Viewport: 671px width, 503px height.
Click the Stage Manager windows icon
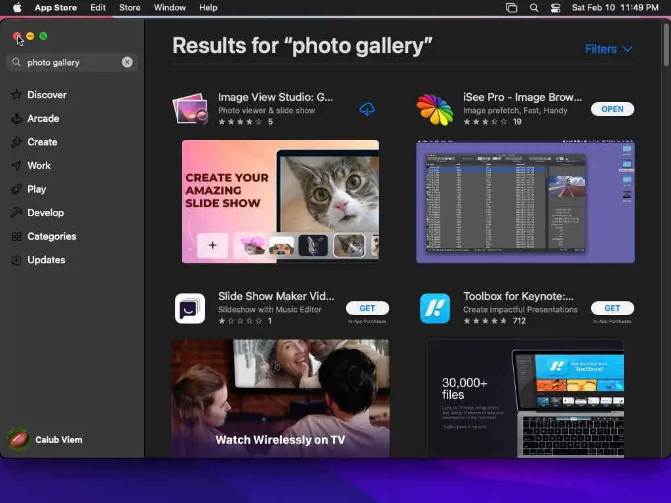coord(511,8)
